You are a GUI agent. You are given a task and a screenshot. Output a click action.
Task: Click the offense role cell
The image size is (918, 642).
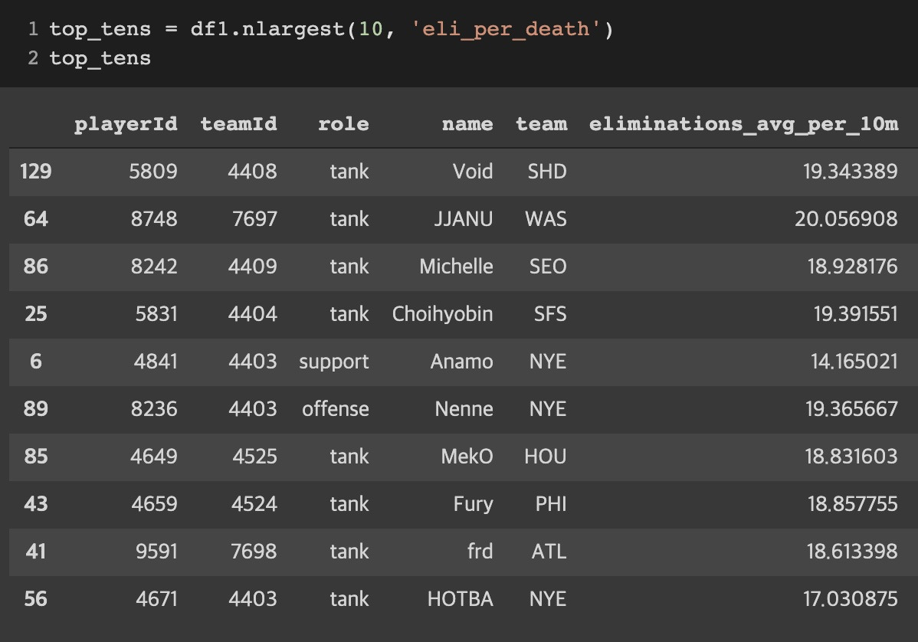pyautogui.click(x=336, y=408)
